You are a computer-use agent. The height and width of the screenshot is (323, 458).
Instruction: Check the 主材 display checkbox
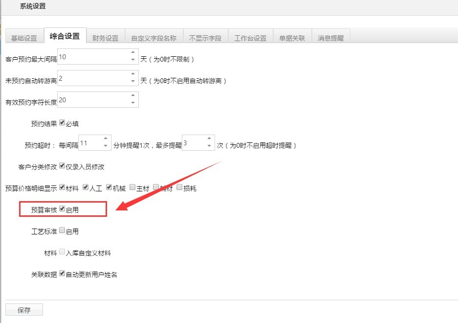tap(132, 187)
